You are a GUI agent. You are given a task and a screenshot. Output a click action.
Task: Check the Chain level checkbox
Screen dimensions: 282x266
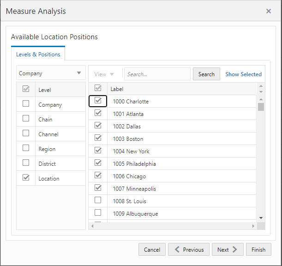click(26, 118)
